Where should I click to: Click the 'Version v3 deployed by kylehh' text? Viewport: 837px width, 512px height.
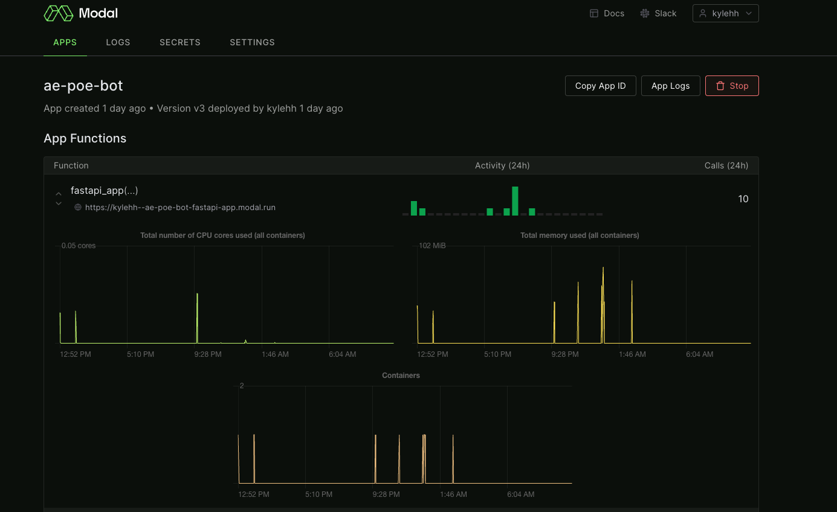(227, 109)
